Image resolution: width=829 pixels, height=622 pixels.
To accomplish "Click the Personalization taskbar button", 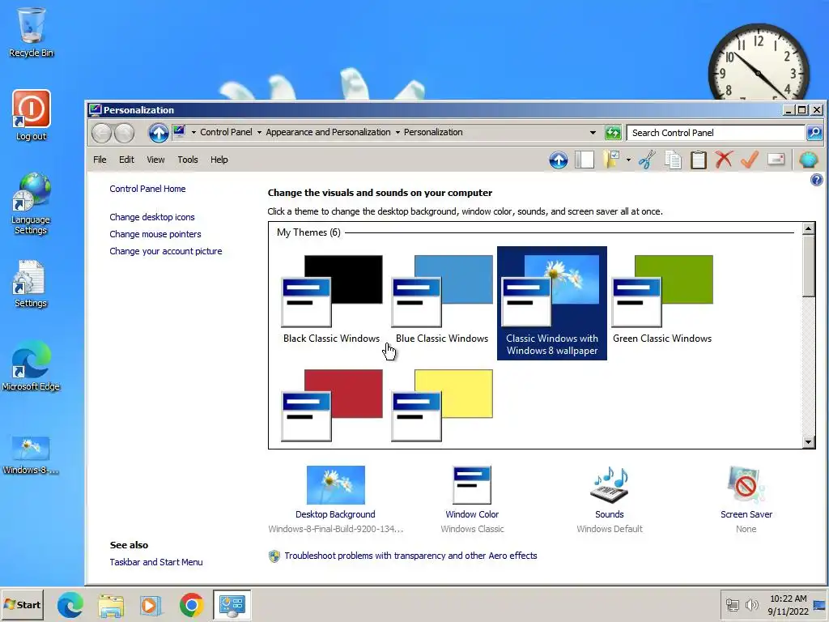I will pyautogui.click(x=232, y=604).
